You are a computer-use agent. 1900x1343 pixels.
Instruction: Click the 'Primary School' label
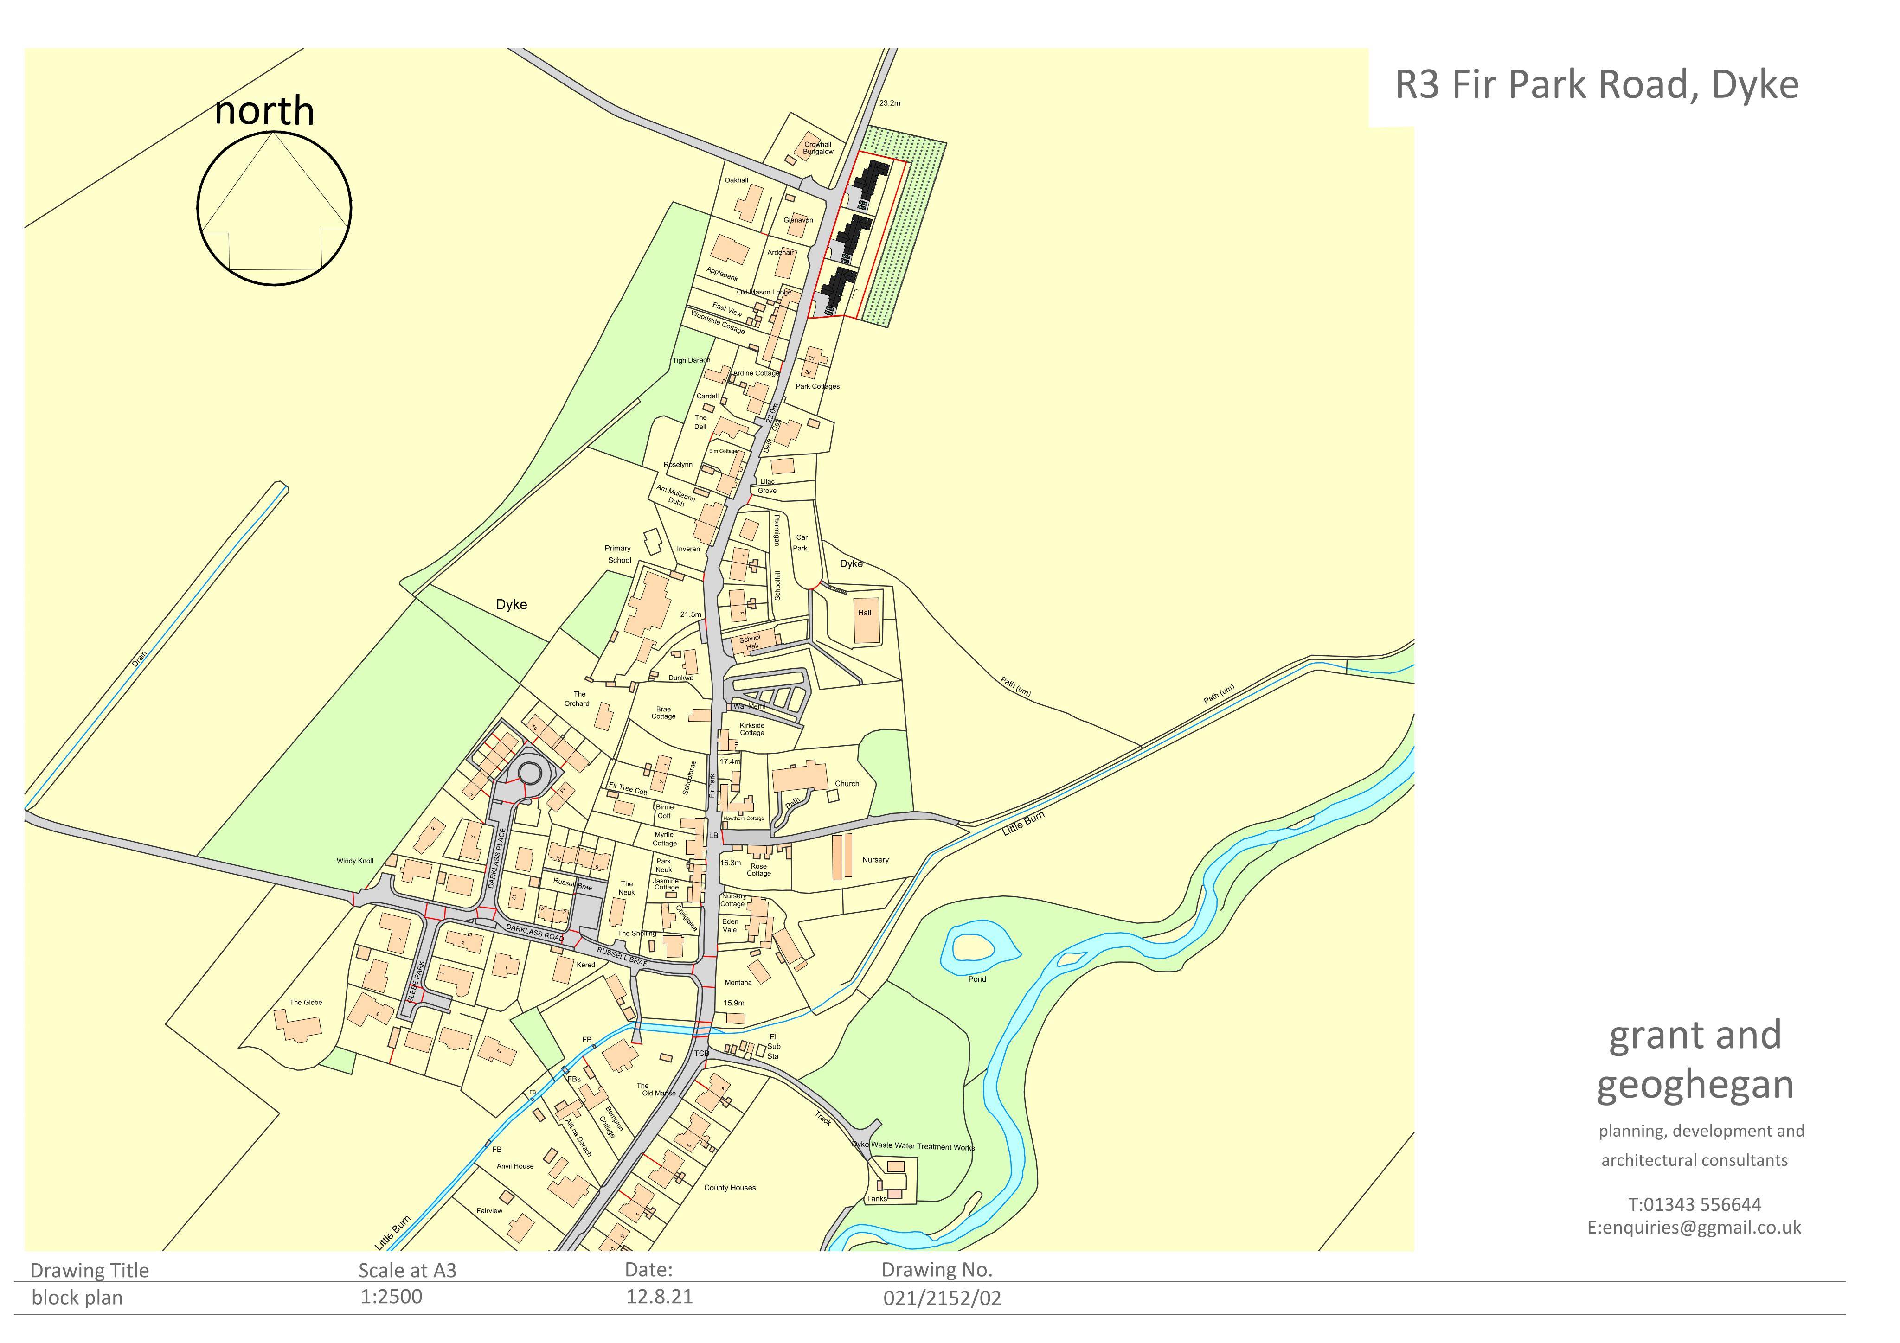(x=618, y=555)
